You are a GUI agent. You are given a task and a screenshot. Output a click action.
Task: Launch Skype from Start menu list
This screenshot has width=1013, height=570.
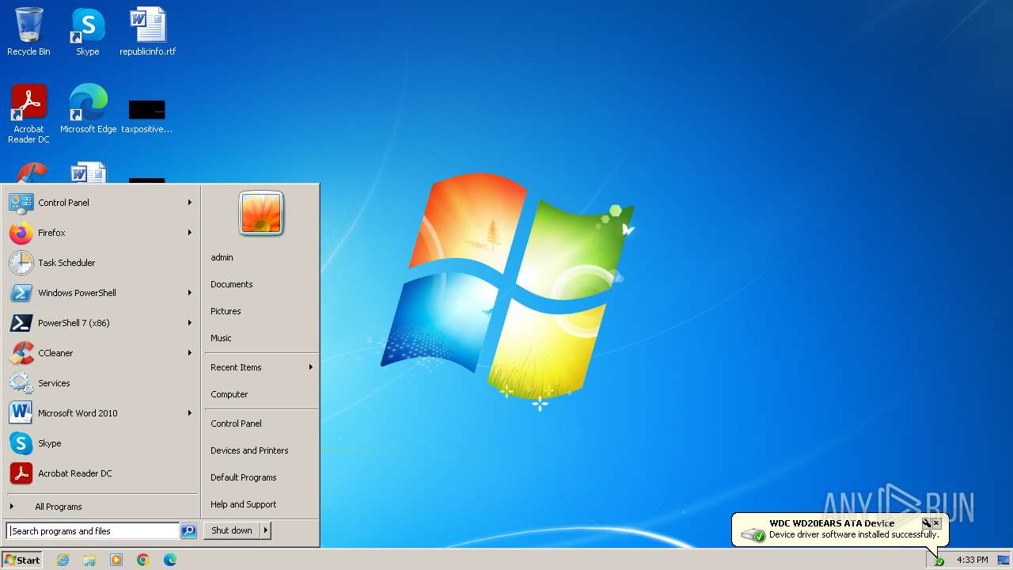pyautogui.click(x=101, y=443)
